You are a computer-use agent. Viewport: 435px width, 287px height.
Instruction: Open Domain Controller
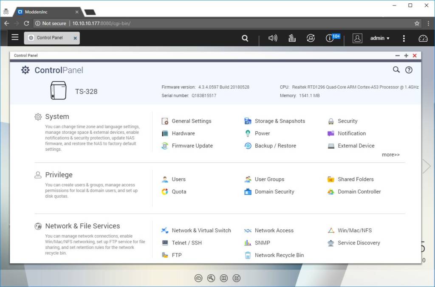(x=354, y=191)
